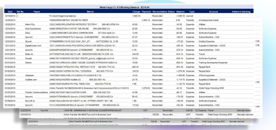The image size is (276, 130).
Task: Click the Ref No. column header
Action: click(20, 12)
